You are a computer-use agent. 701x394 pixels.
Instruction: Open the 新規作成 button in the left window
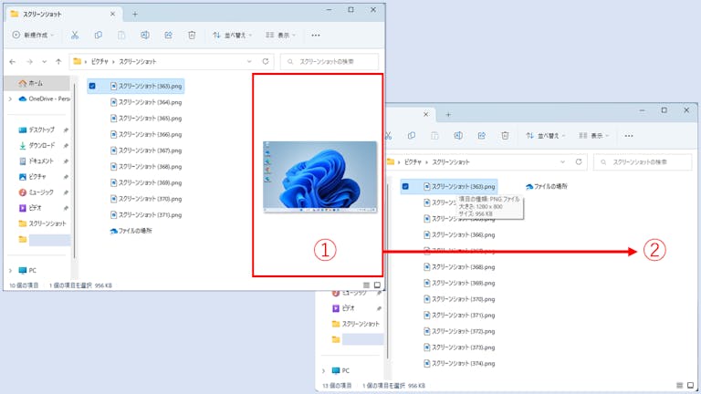pos(33,35)
